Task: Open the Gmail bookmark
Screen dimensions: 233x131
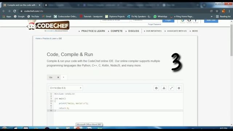Action: click(x=47, y=16)
